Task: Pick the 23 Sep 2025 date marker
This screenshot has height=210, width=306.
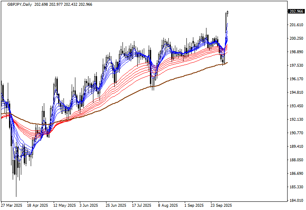Action: tap(221, 205)
